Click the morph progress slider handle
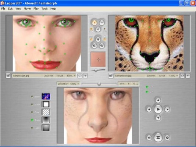Image resolution: width=196 pixels, height=147 pixels. 99,84
